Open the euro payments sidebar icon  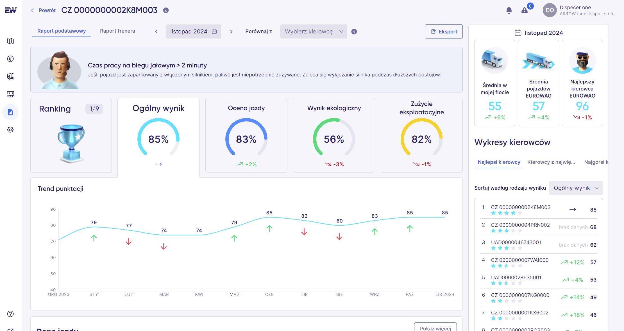[x=10, y=59]
